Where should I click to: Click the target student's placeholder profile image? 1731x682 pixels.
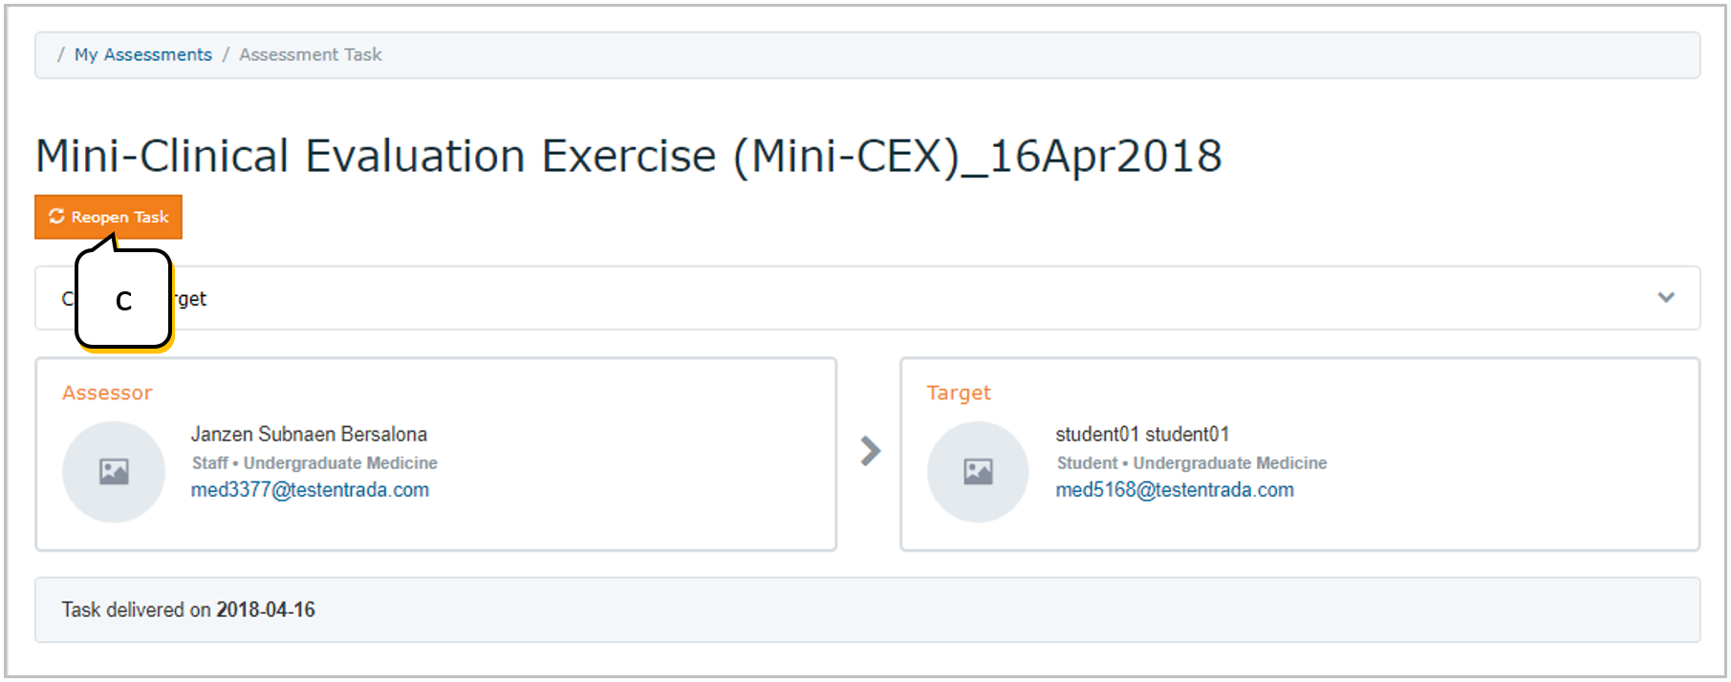tap(978, 472)
